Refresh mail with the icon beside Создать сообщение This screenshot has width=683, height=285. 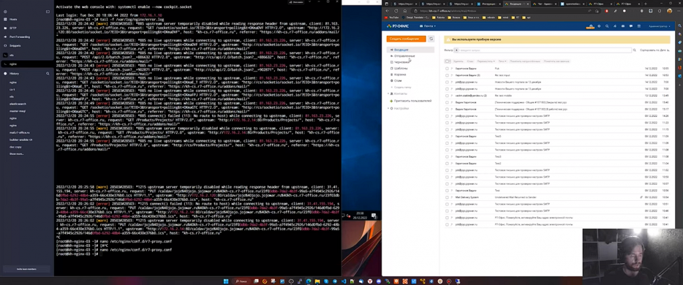click(432, 39)
